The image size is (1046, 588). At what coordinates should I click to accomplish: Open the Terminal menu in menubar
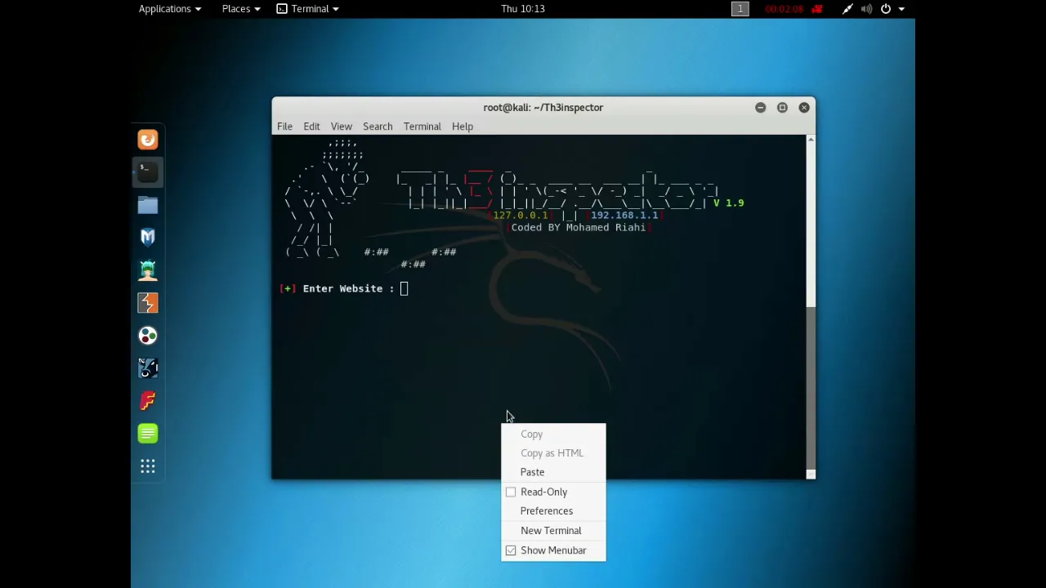(x=422, y=127)
